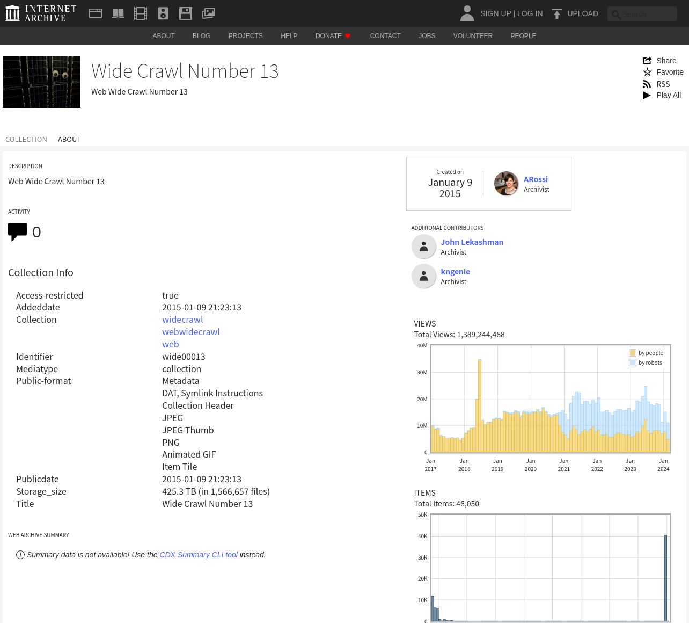Viewport: 689px width, 623px height.
Task: Click ARossi's profile photo
Action: (506, 184)
